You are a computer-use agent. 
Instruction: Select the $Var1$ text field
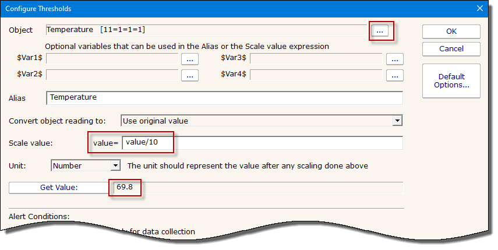click(112, 58)
